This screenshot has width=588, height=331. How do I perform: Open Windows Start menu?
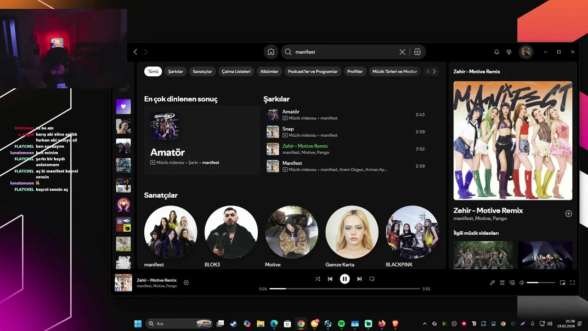point(138,324)
